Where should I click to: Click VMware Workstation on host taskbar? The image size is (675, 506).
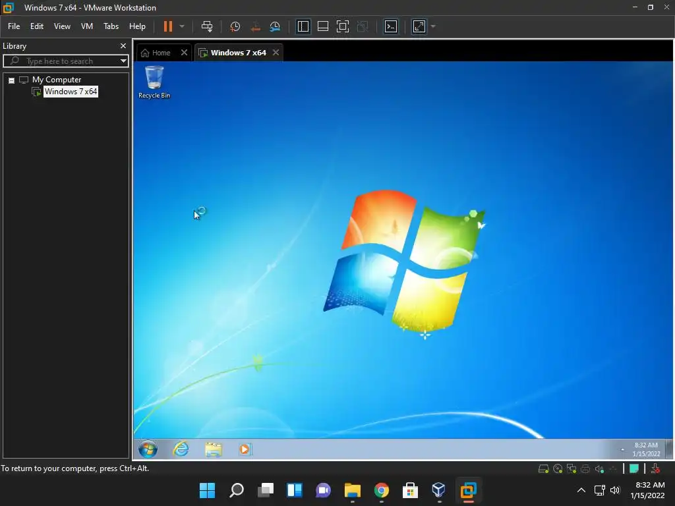pos(468,490)
